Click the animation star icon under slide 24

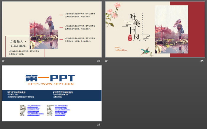[106, 61]
